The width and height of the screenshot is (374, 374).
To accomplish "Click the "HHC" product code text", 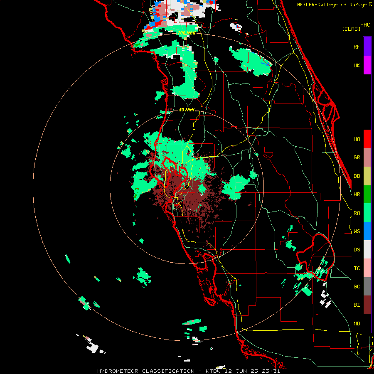I will [x=365, y=25].
